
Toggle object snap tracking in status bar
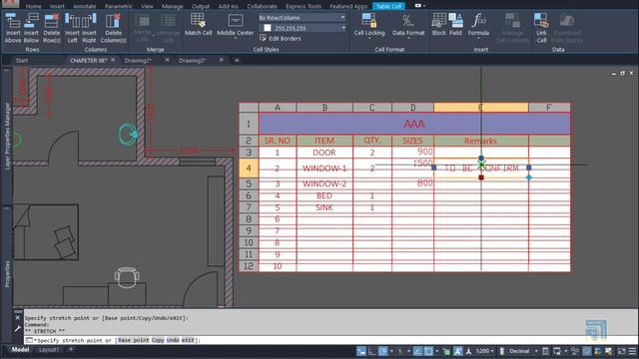point(417,351)
